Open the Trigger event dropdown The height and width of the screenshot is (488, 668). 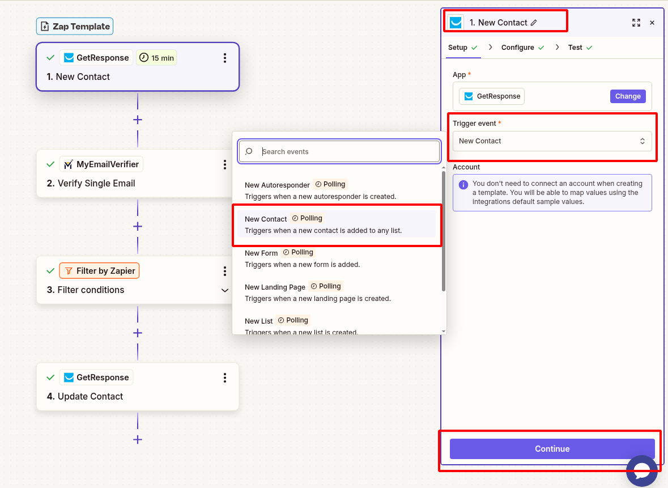click(552, 141)
